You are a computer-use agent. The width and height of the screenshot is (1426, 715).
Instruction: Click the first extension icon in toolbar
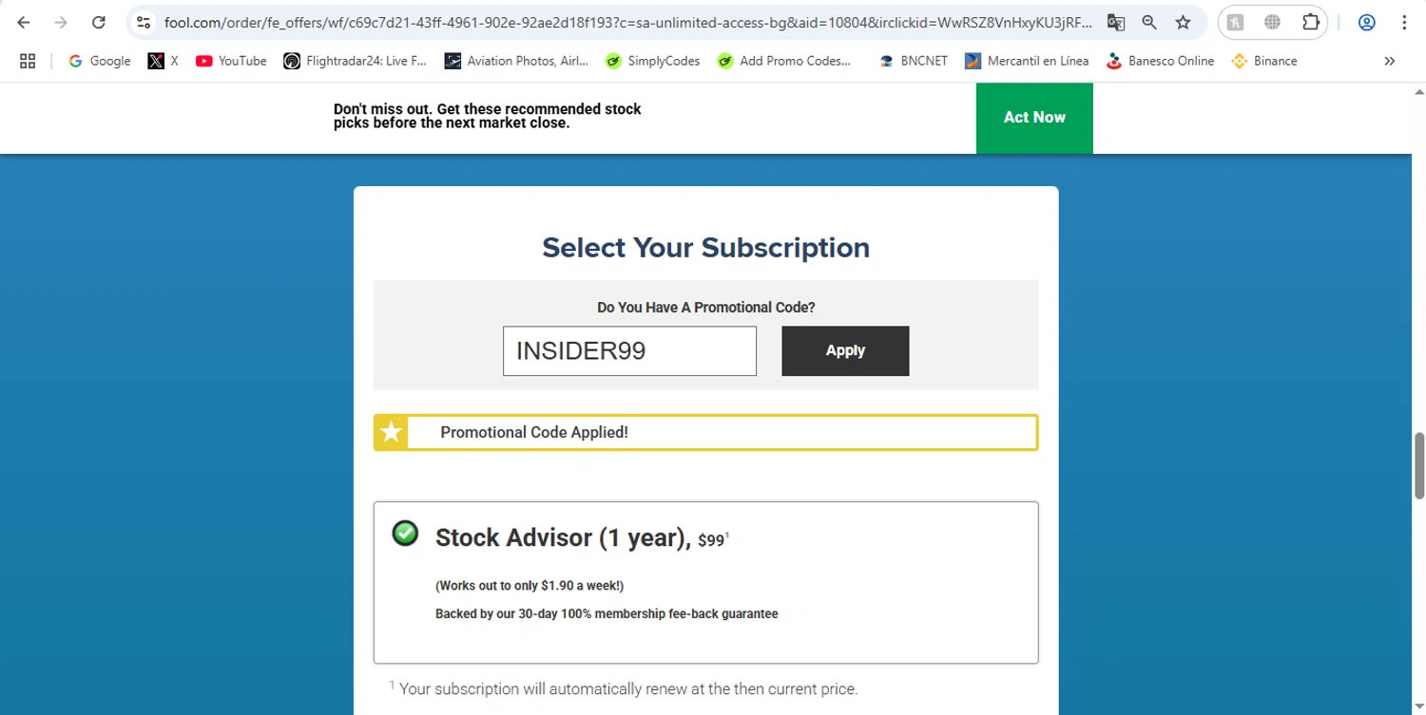coord(1235,23)
